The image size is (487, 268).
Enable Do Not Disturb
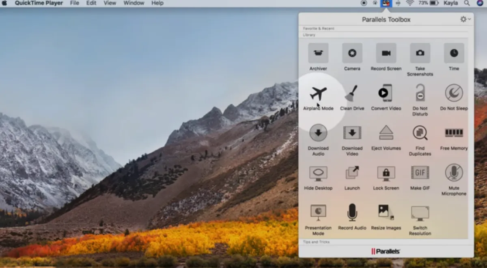coord(420,94)
